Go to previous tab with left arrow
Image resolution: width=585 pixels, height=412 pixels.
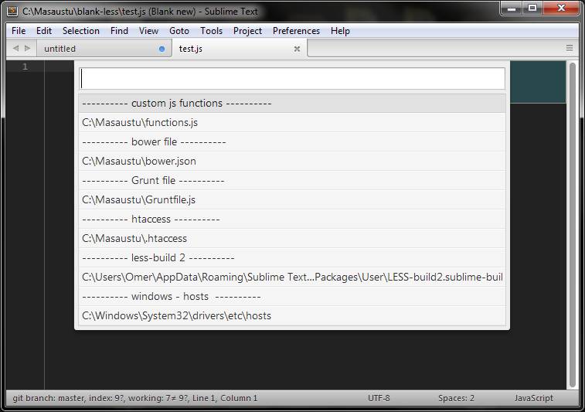[x=15, y=48]
